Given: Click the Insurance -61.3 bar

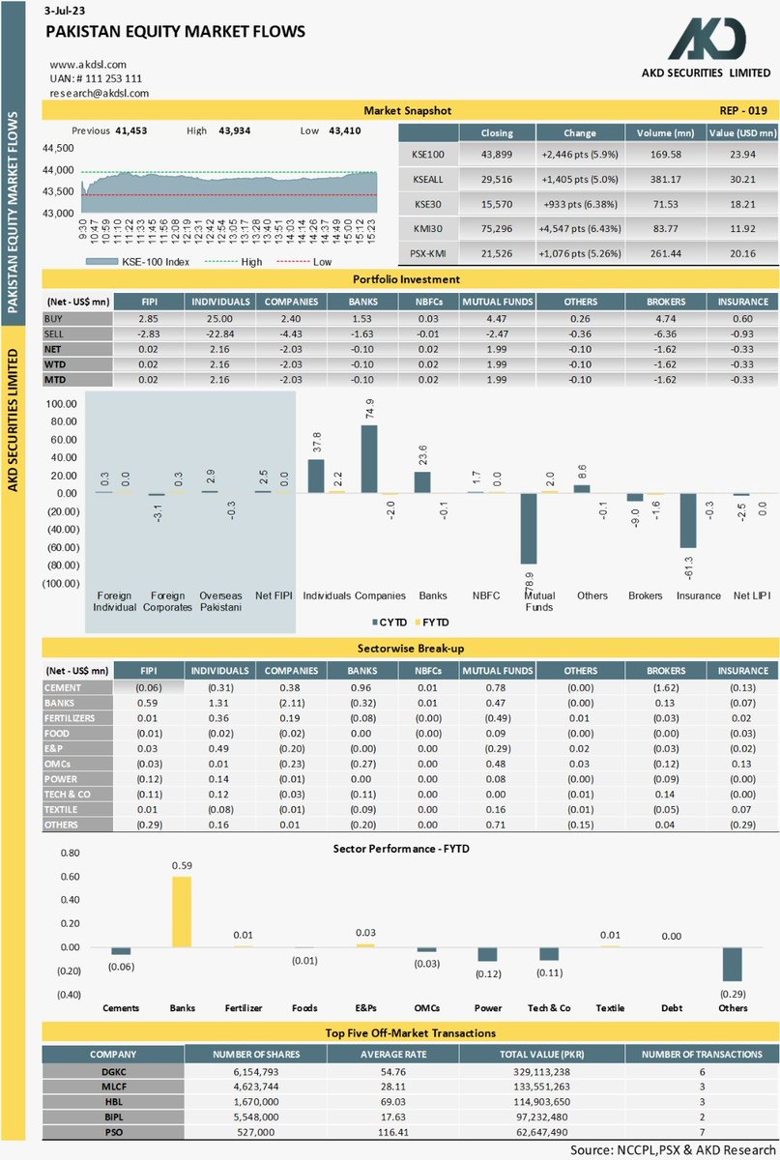Looking at the screenshot, I should tap(688, 521).
